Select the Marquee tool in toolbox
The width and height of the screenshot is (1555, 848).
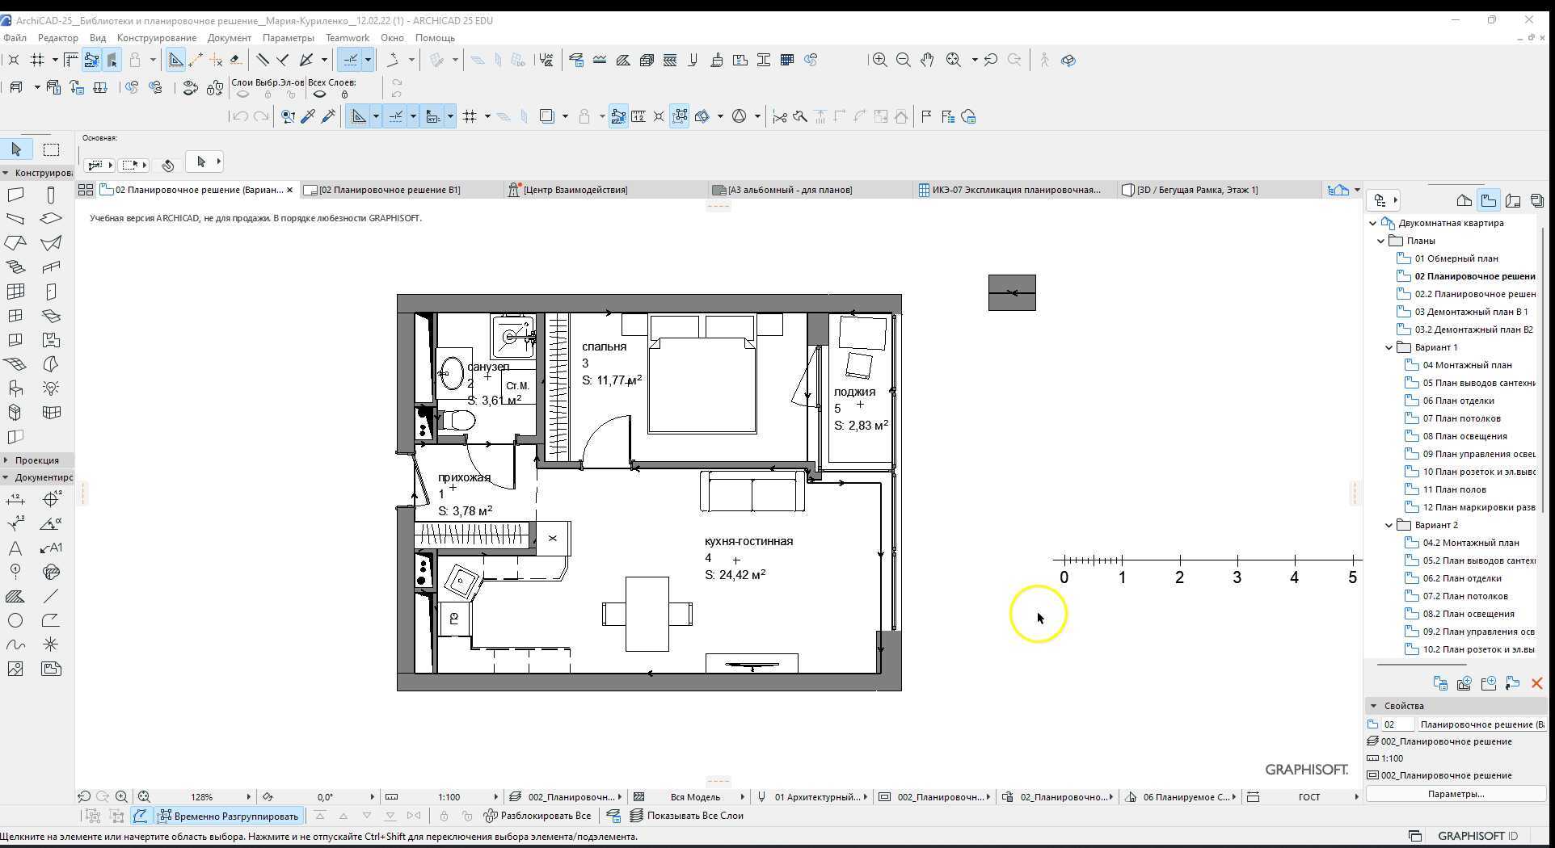(x=51, y=149)
